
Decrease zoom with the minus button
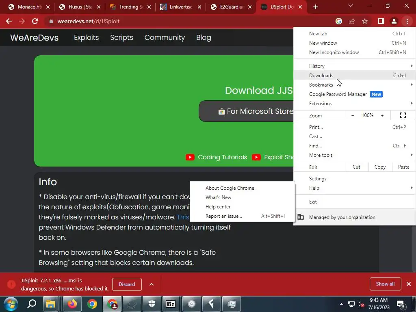(353, 115)
